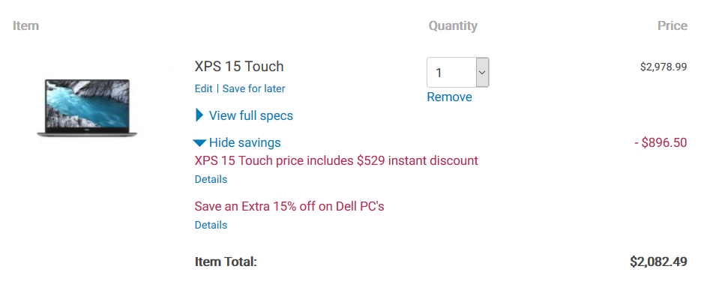Click the Save an Extra 15% off text
This screenshot has height=305, width=704.
point(289,206)
